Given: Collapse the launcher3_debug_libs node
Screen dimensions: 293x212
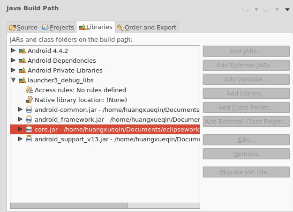Looking at the screenshot, I should pos(13,80).
